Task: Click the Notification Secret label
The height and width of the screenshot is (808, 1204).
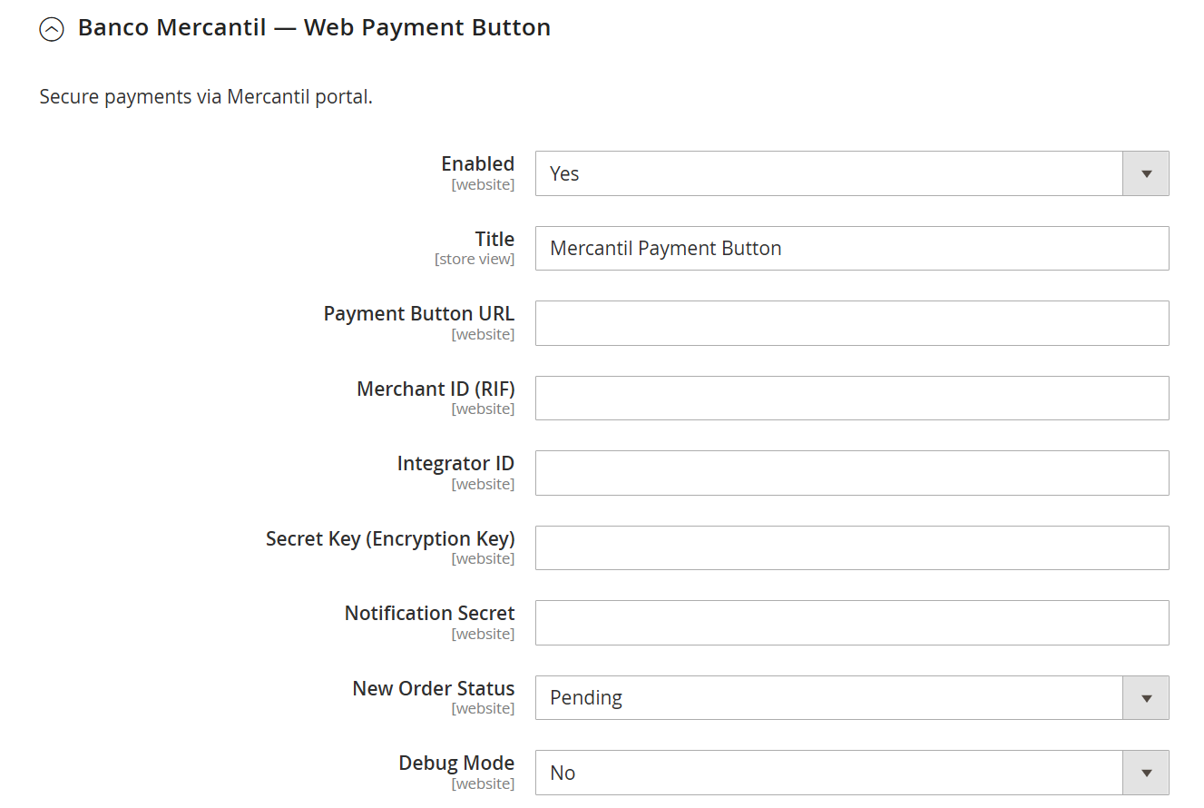Action: [429, 614]
